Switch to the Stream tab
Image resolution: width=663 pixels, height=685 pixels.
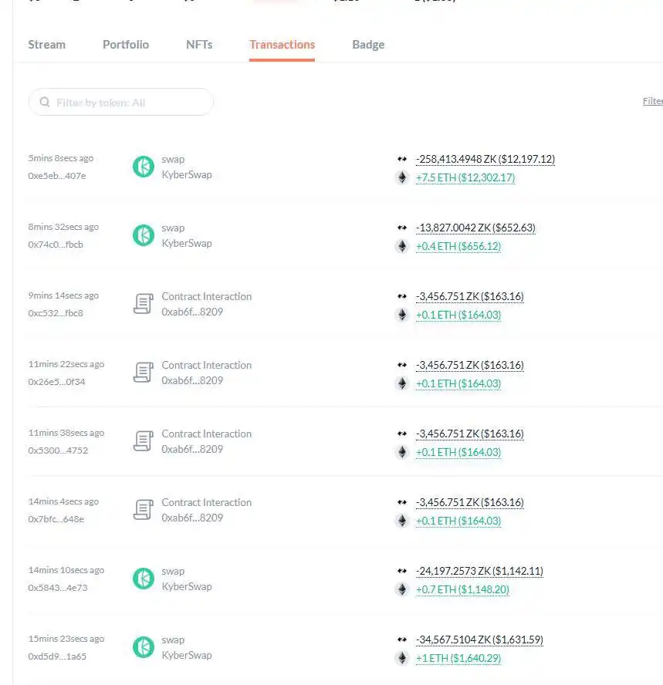(46, 45)
